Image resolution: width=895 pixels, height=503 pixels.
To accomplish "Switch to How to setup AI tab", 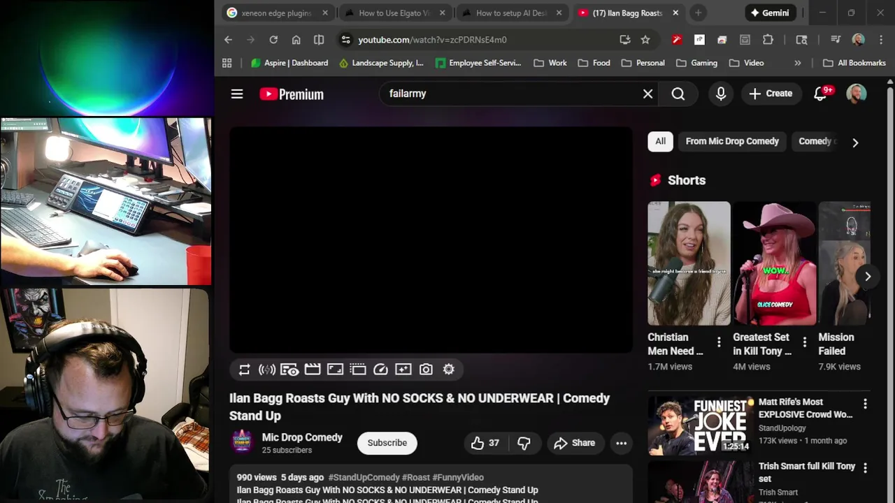I will tap(513, 13).
